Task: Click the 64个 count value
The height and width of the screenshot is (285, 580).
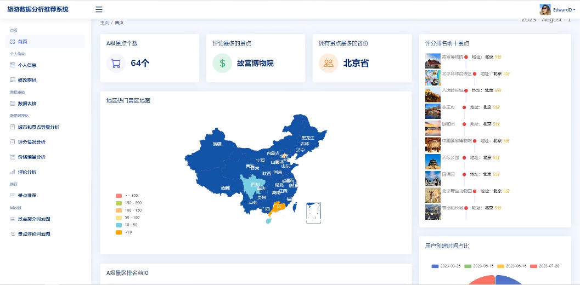Action: pyautogui.click(x=140, y=63)
